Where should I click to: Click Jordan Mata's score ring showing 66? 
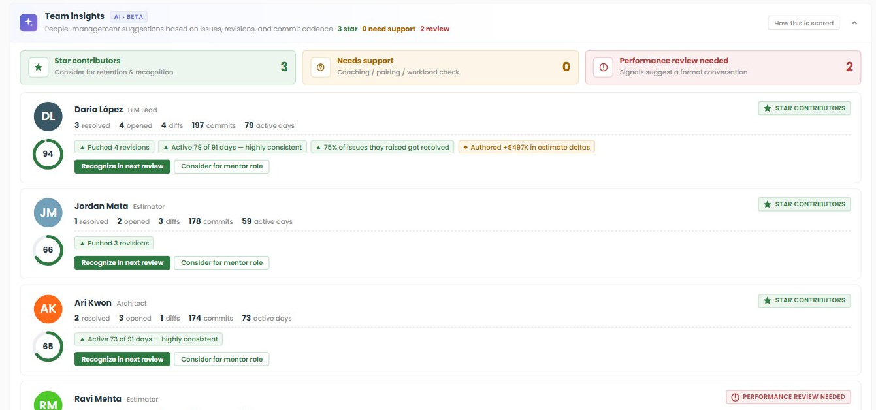click(x=48, y=250)
